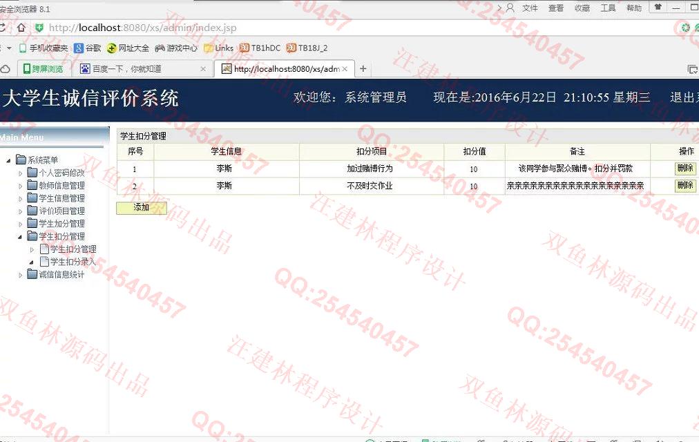Viewport: 699px width, 442px height.
Task: Switch to the 百度一下 tab
Action: (143, 69)
